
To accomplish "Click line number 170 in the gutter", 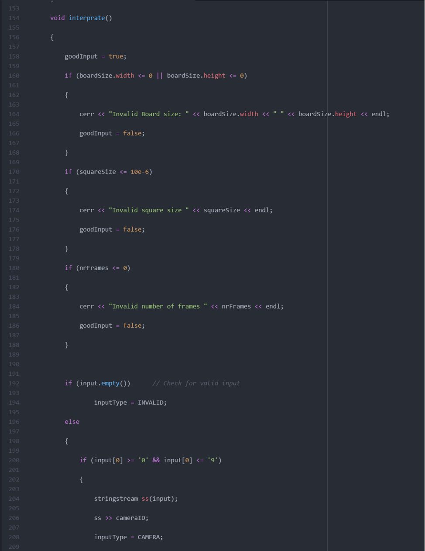I will pyautogui.click(x=14, y=172).
